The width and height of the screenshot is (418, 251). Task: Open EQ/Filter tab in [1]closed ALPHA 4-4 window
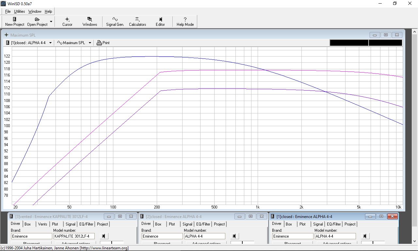pyautogui.click(x=334, y=224)
